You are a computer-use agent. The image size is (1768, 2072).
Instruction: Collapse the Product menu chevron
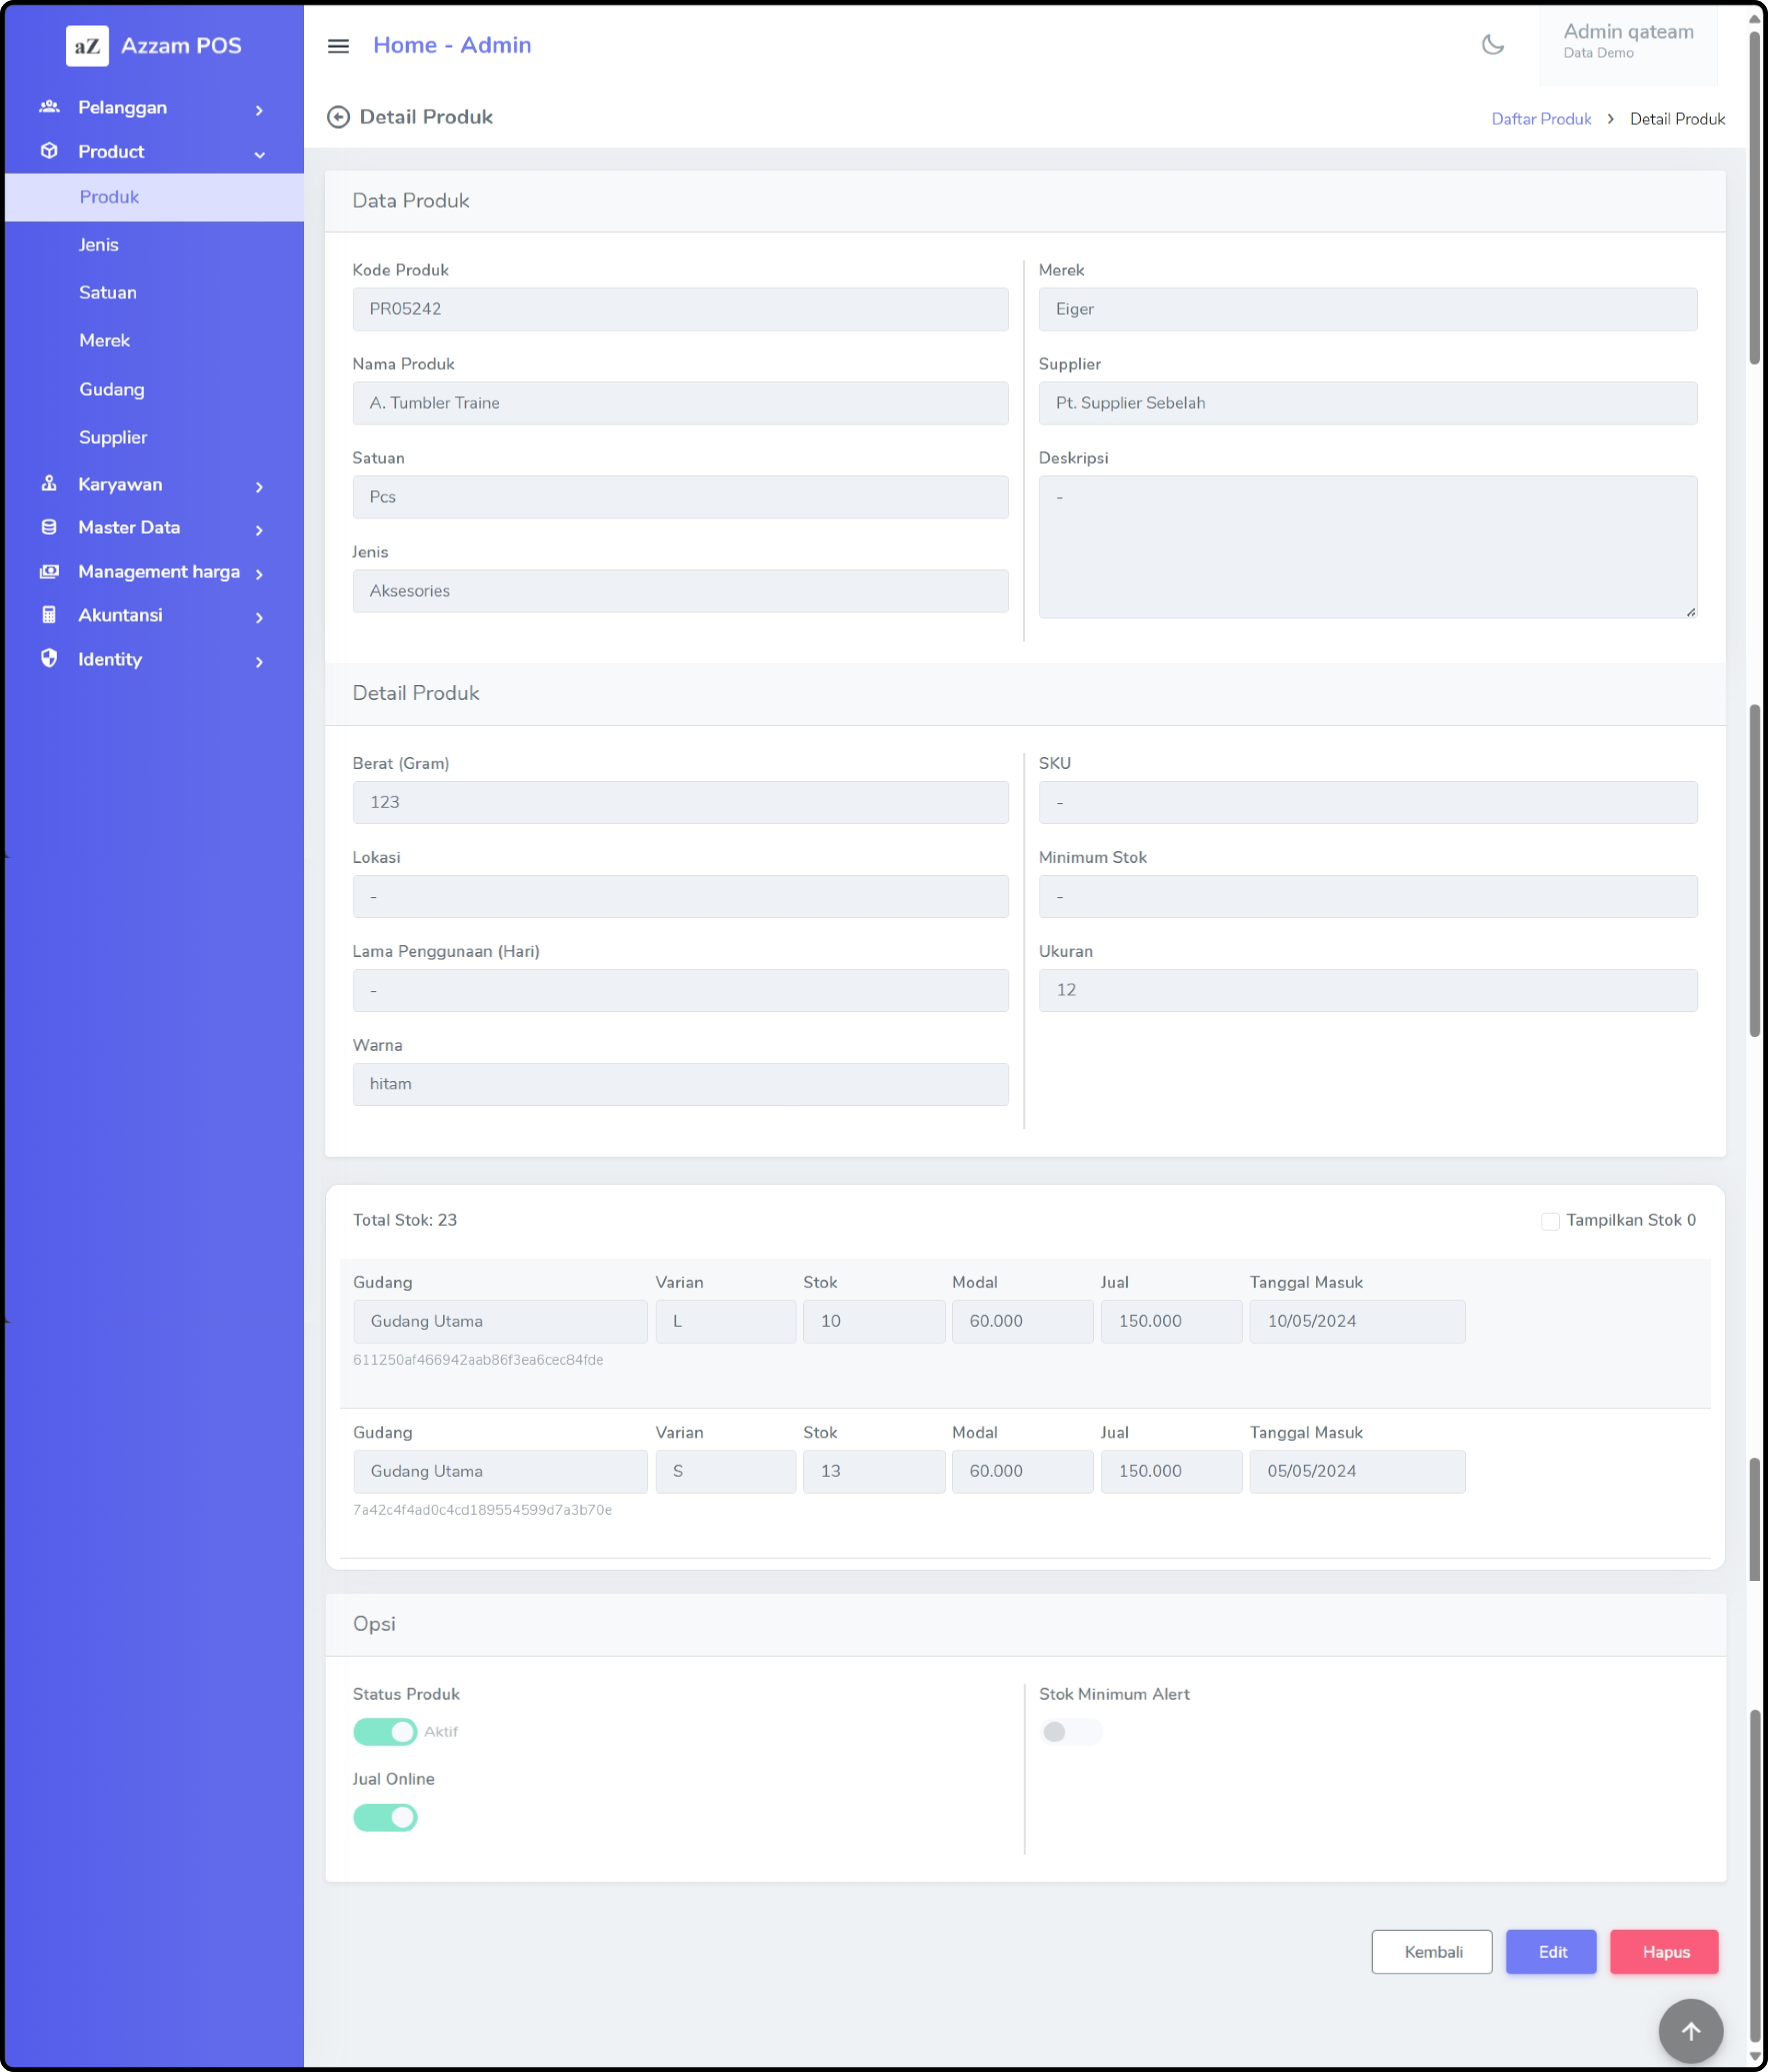point(260,154)
